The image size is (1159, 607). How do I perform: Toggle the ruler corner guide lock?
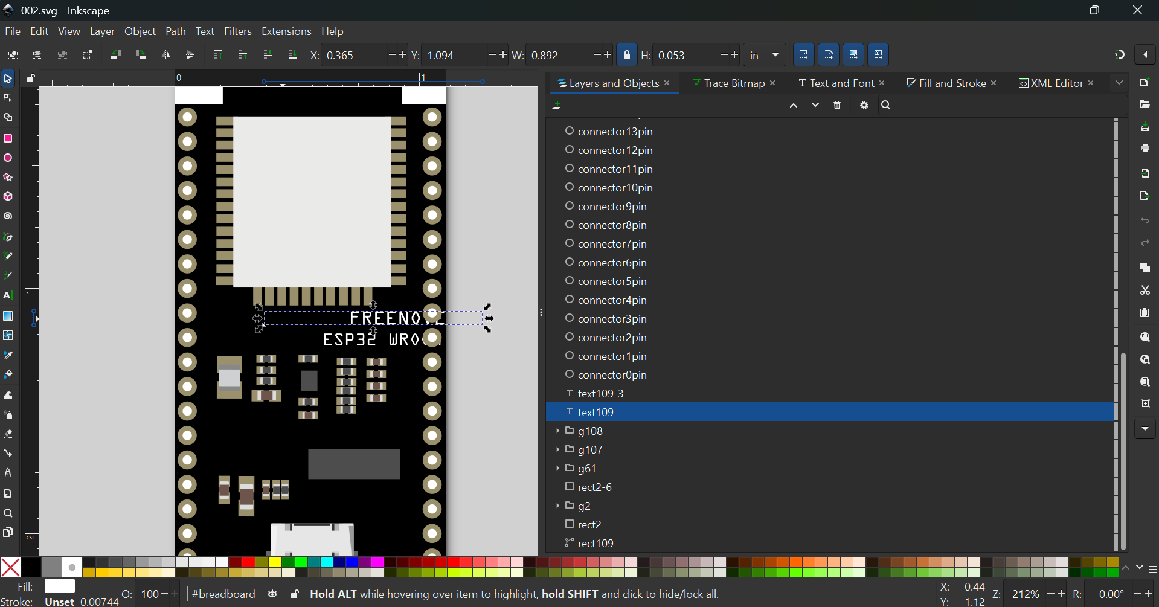click(x=31, y=79)
